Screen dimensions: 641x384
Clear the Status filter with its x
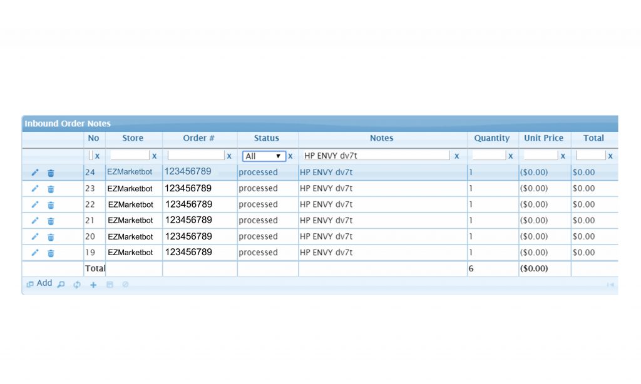(x=290, y=156)
